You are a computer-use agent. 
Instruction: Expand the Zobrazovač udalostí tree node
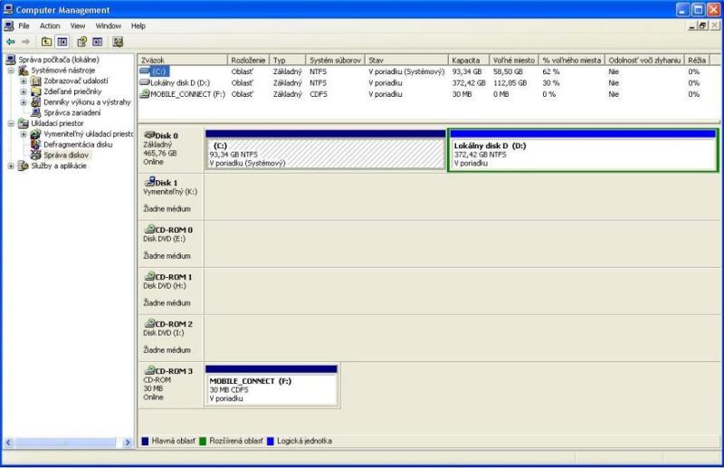24,81
